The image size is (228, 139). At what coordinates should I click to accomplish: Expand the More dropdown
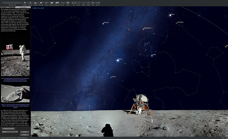click(10, 132)
